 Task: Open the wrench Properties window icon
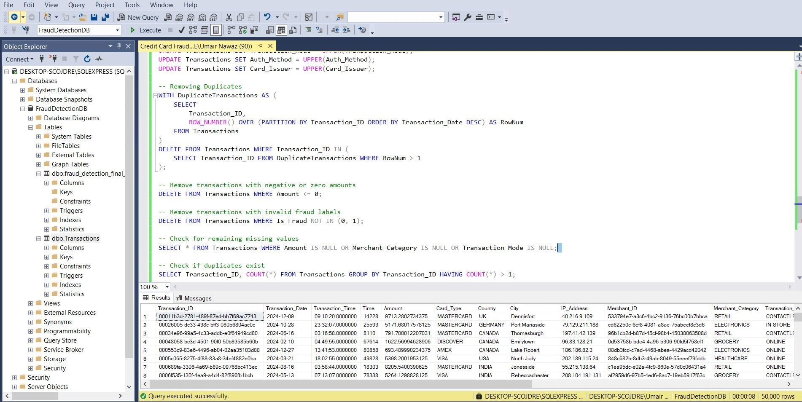tap(468, 17)
